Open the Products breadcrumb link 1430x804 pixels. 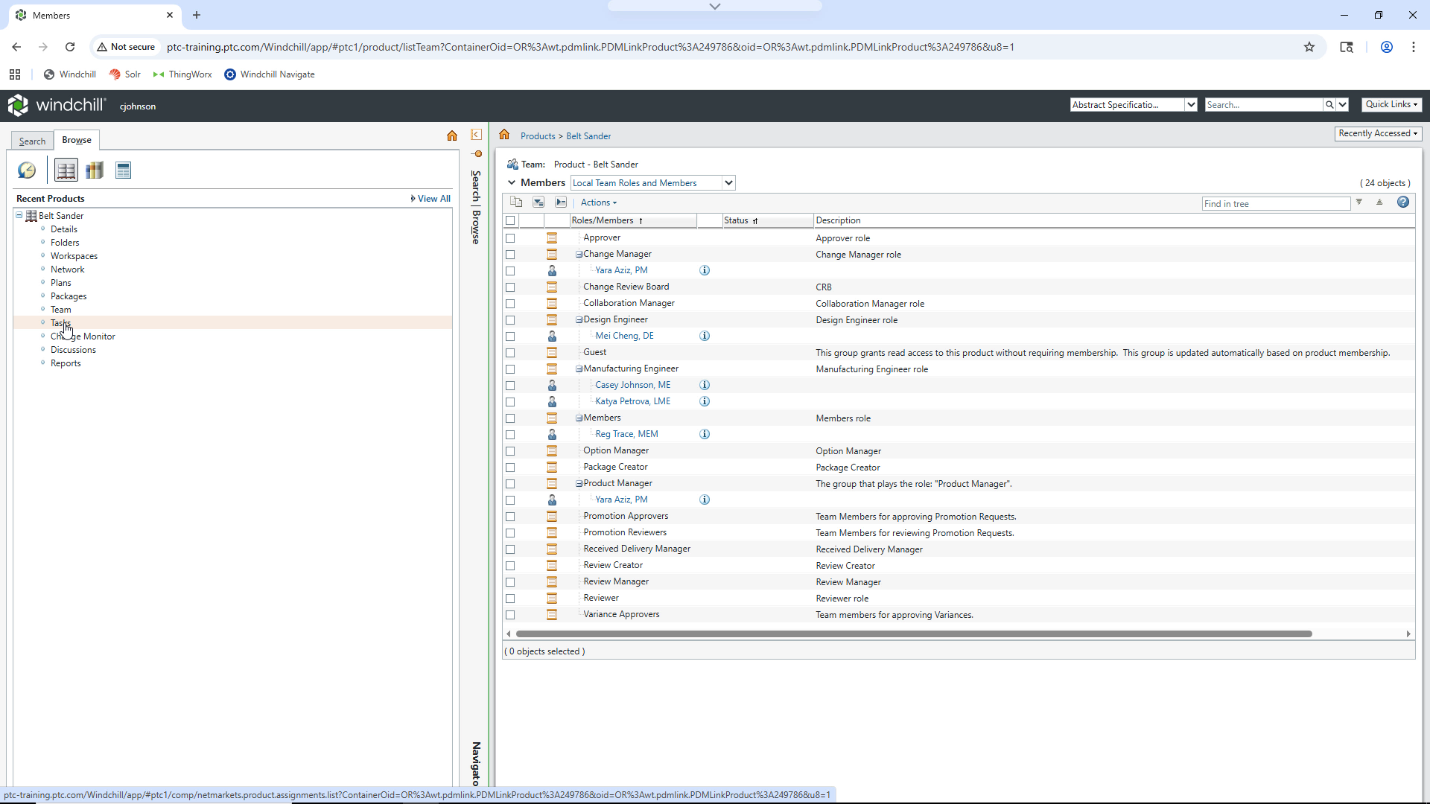538,136
